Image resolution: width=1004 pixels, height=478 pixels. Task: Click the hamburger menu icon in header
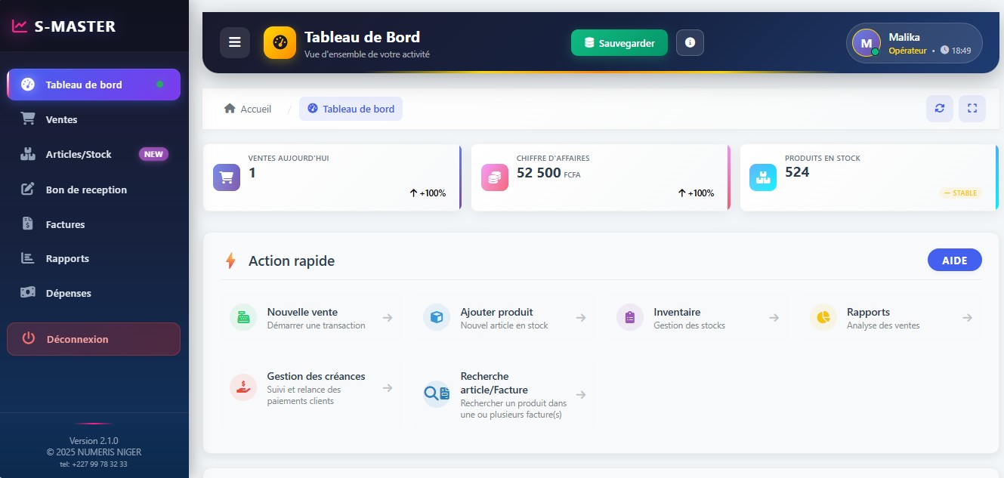point(234,42)
